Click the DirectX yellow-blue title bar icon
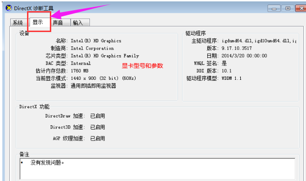306x181 pixels. click(9, 8)
